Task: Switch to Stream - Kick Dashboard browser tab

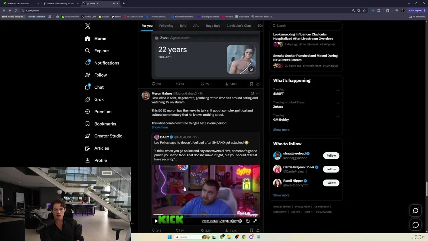Action: 20,3
